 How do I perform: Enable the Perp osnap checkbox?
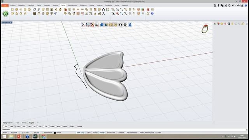coord(37,126)
